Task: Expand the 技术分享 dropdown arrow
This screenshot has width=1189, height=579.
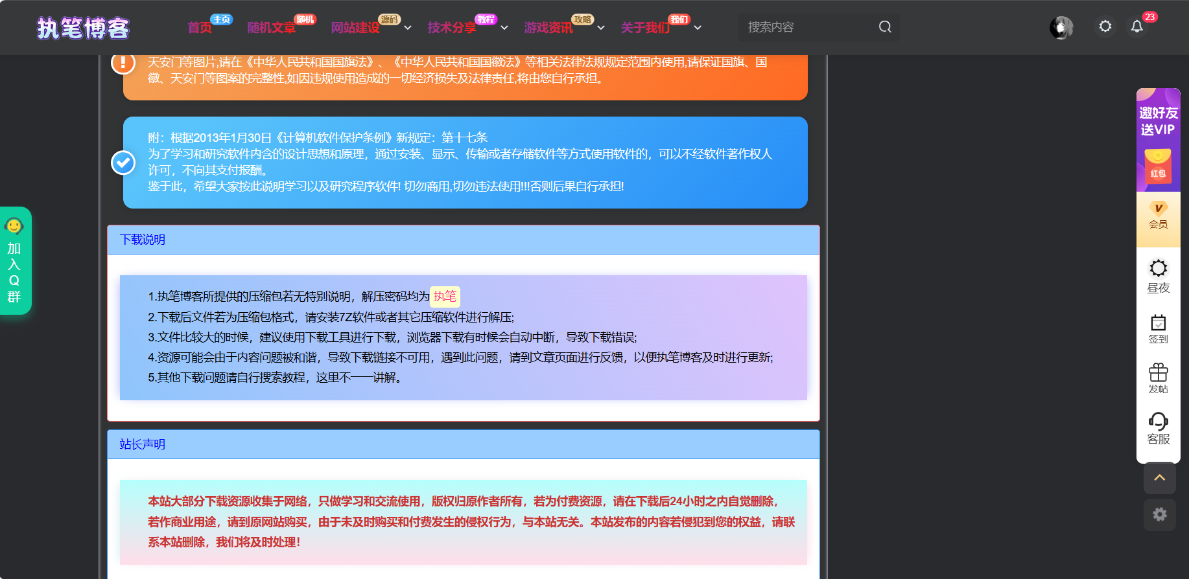Action: click(504, 28)
